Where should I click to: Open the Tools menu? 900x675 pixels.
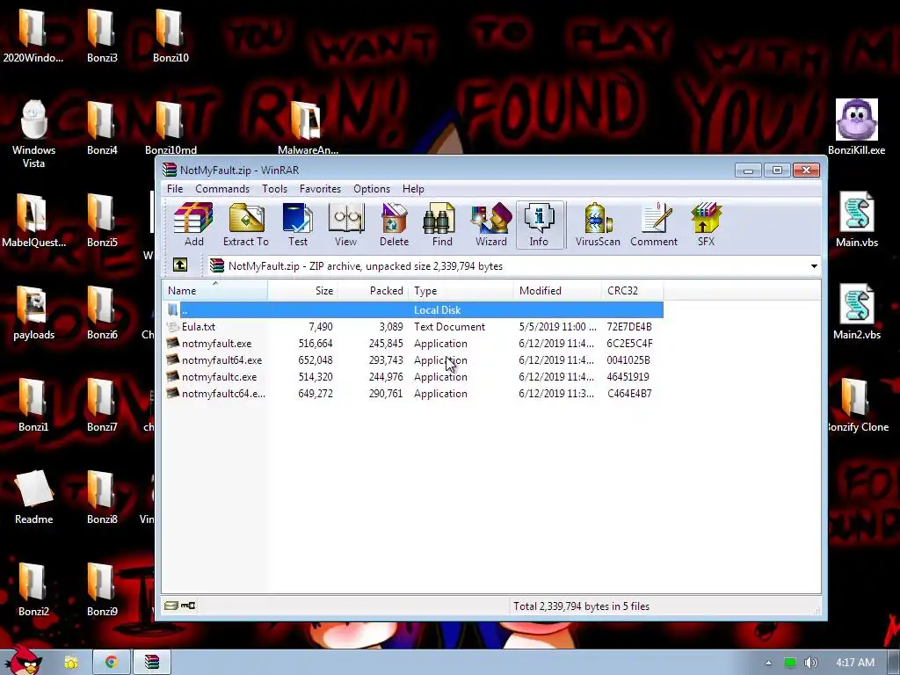[274, 189]
